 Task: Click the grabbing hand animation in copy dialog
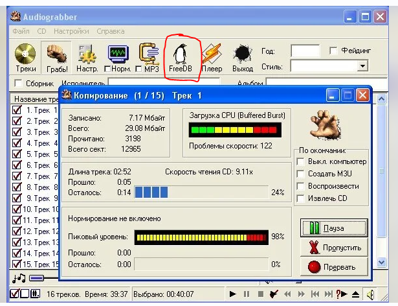click(326, 125)
